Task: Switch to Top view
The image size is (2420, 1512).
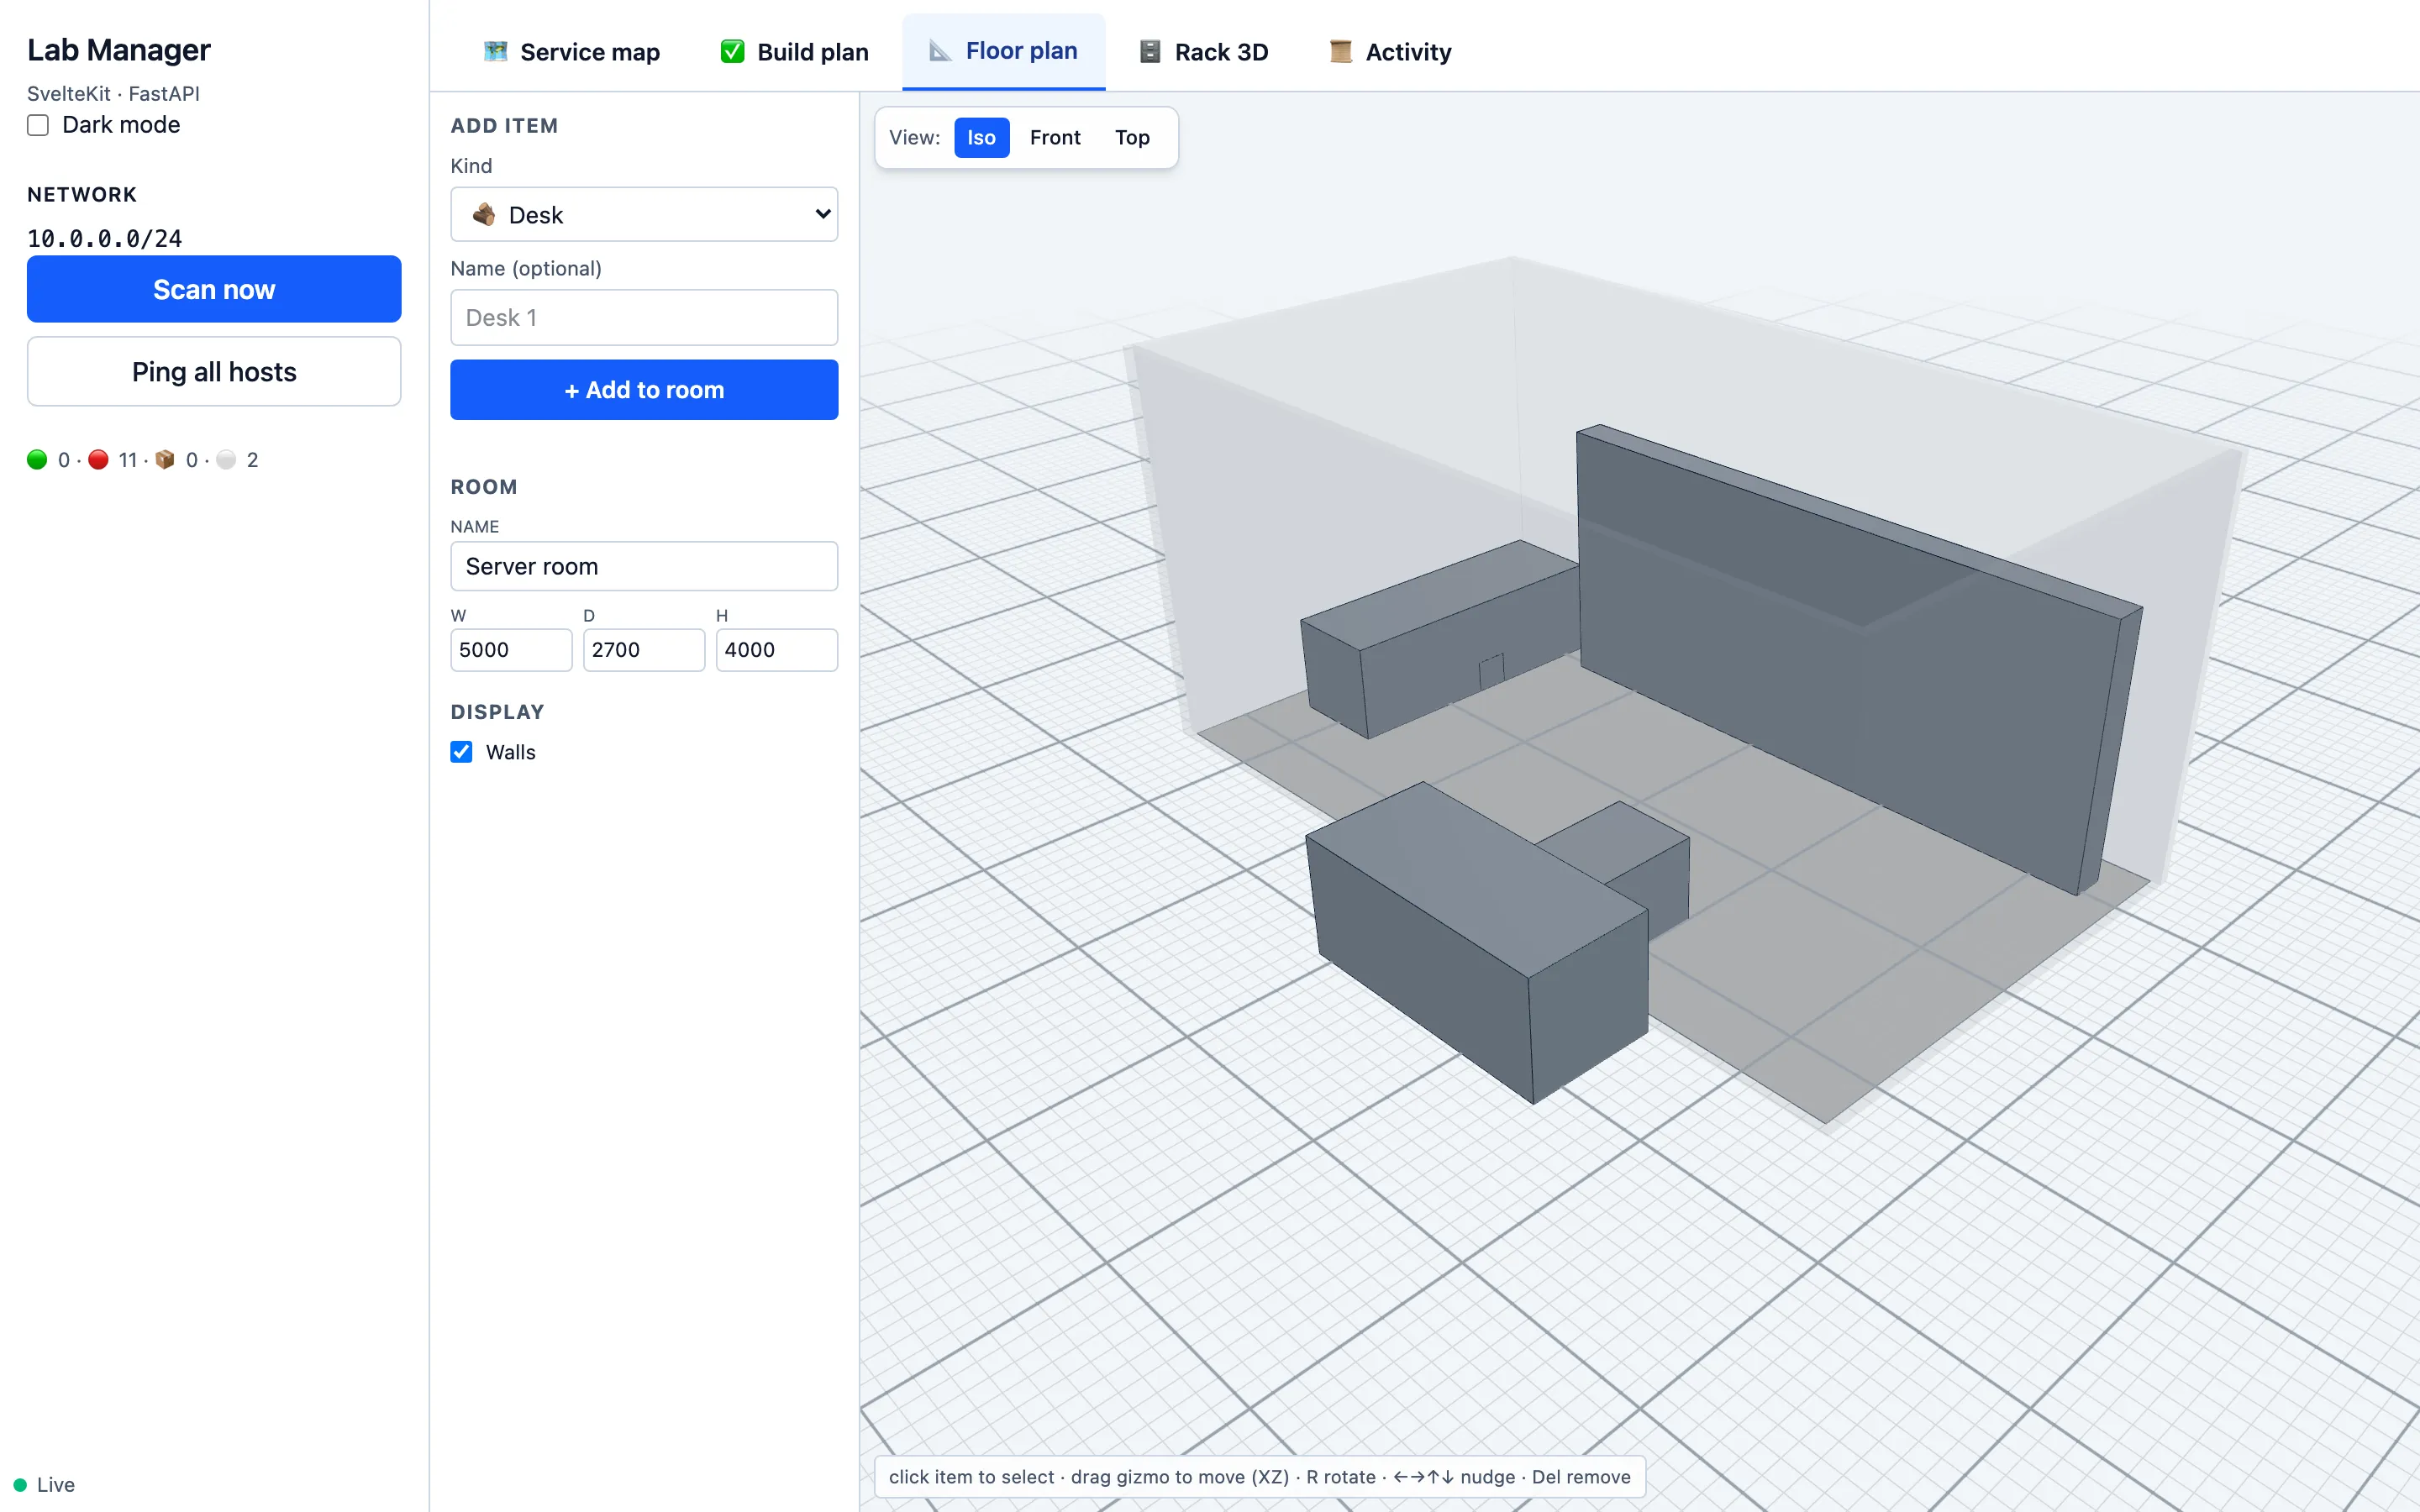Action: [1132, 137]
